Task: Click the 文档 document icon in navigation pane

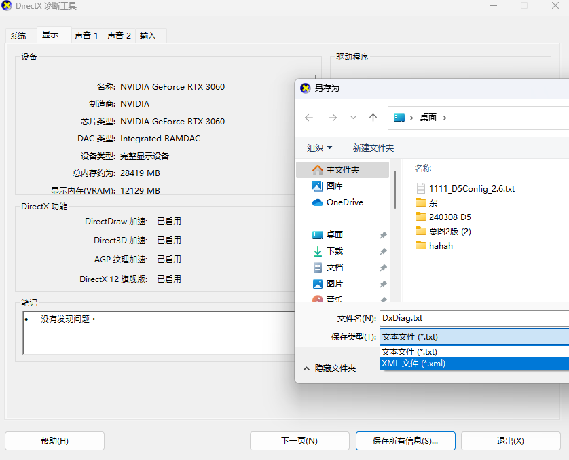Action: point(318,268)
